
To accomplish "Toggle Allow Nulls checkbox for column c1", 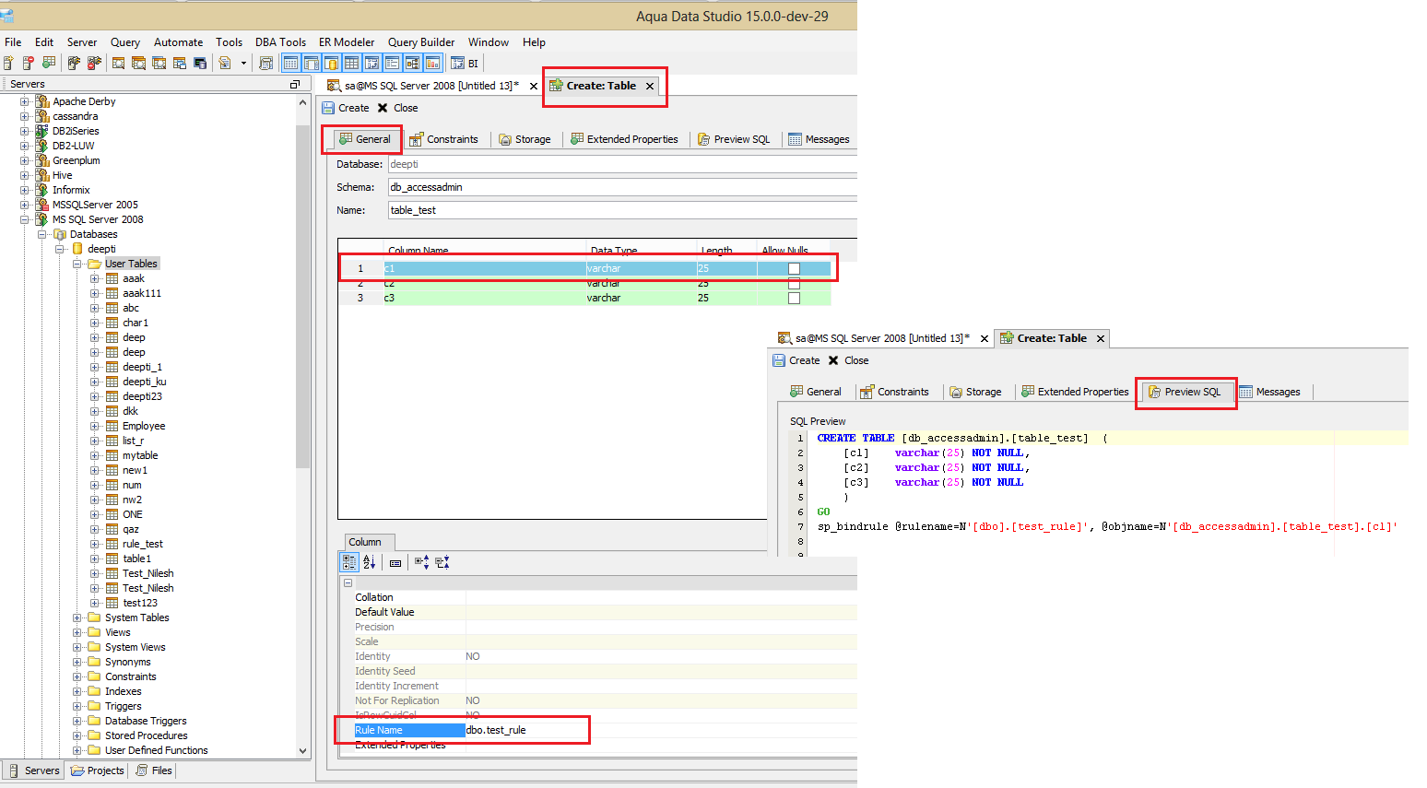I will click(794, 268).
